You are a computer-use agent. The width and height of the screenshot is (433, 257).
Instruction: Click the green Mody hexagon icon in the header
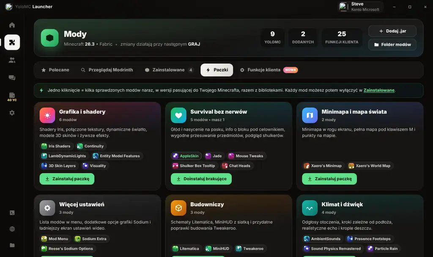(x=50, y=38)
